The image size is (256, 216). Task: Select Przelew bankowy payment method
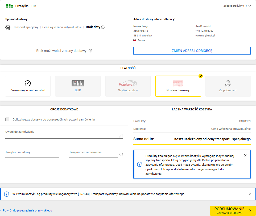178,86
